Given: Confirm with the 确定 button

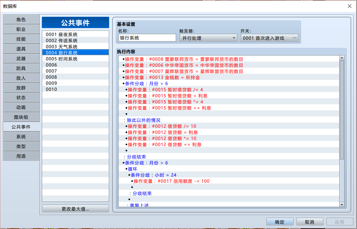Looking at the screenshot, I should coord(280,222).
